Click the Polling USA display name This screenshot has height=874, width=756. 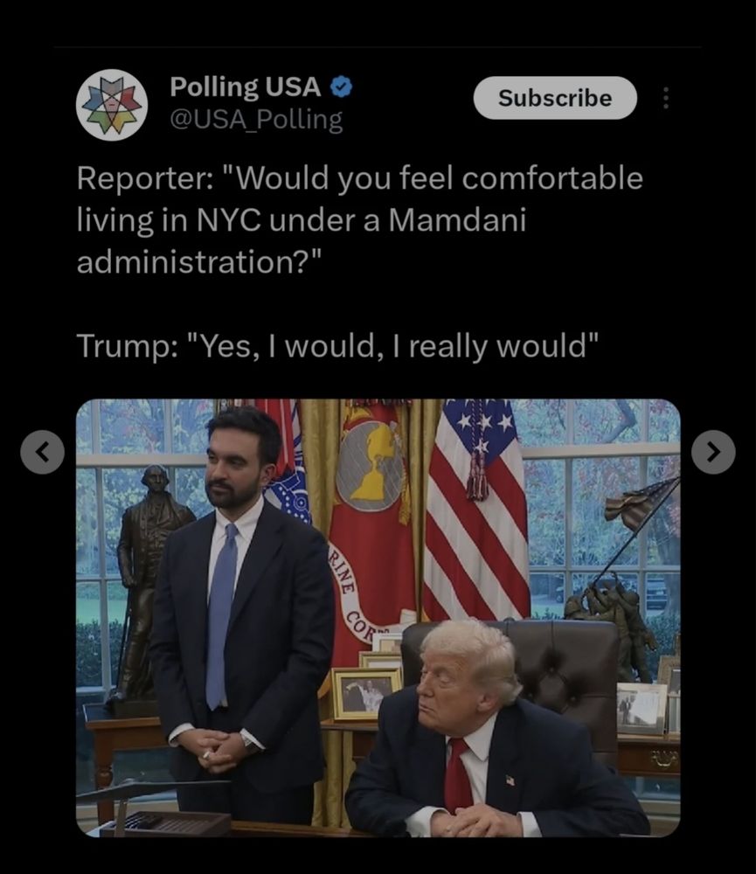pos(246,87)
